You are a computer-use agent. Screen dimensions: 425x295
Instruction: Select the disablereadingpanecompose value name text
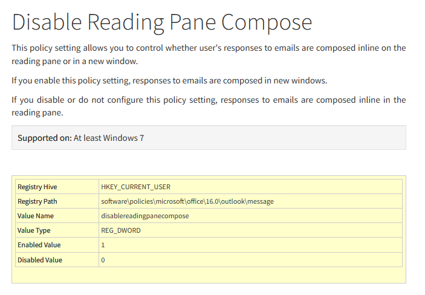[x=145, y=216]
